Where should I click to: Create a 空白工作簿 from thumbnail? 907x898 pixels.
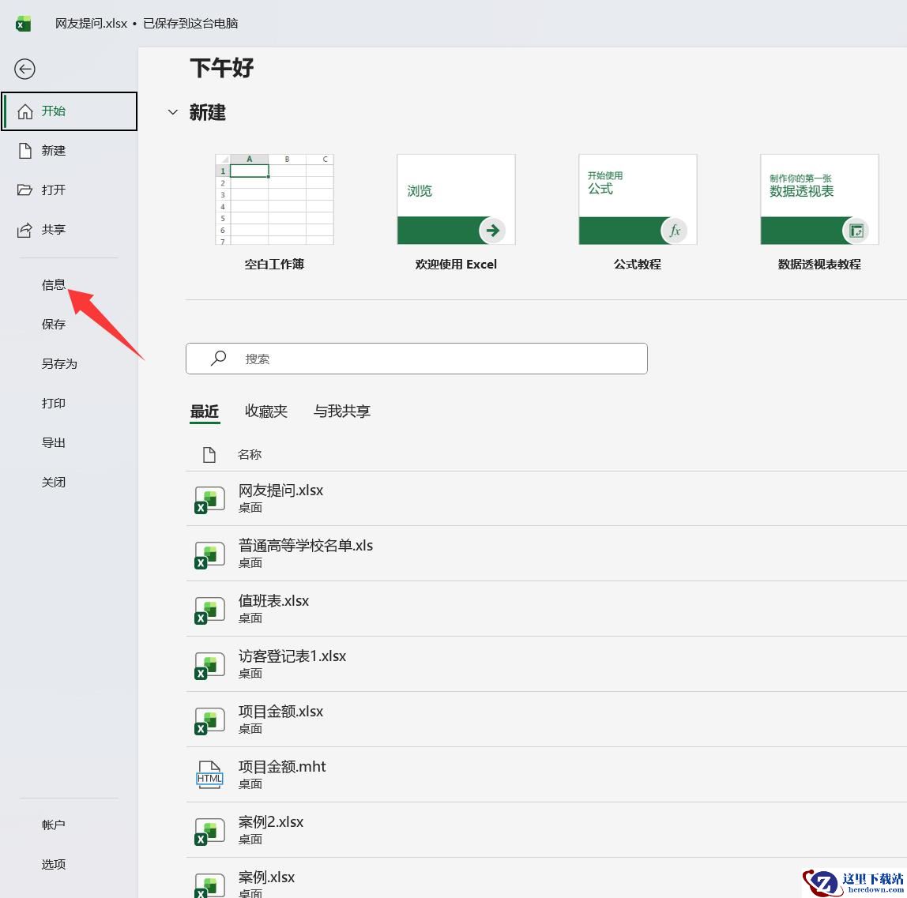pos(274,200)
